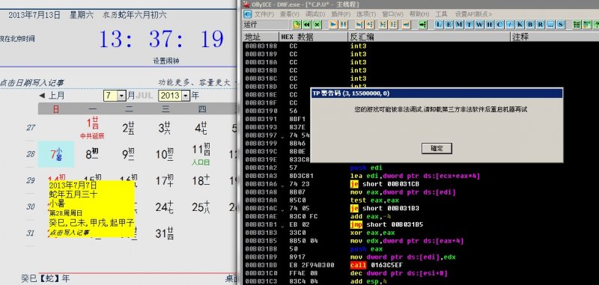Screen dimensions: 599x285
Task: Open CPU window with C button
Action: click(499, 25)
